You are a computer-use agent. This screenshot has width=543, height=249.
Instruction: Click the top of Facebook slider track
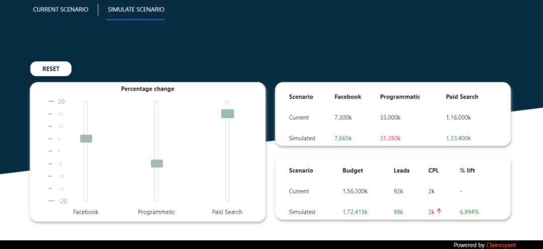(x=86, y=102)
